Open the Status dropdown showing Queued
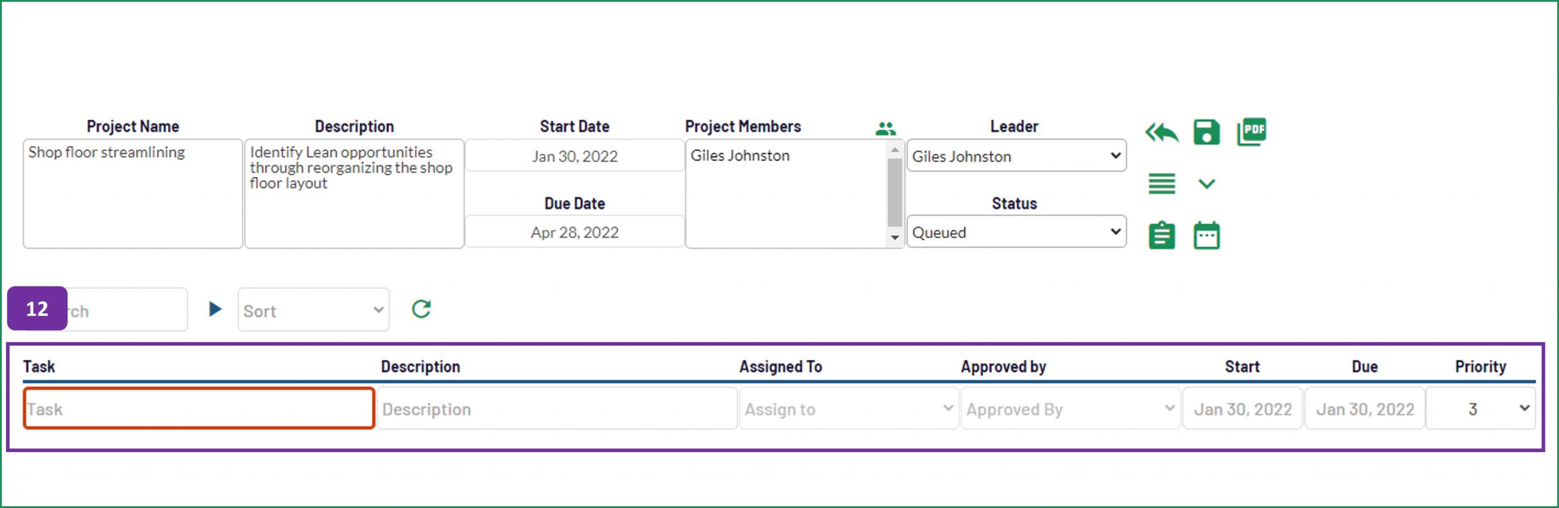The image size is (1559, 508). 1016,232
